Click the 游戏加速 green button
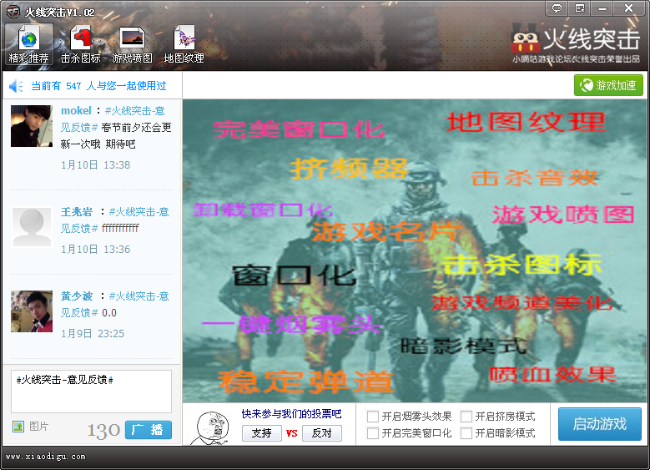Image resolution: width=650 pixels, height=470 pixels. click(x=608, y=85)
